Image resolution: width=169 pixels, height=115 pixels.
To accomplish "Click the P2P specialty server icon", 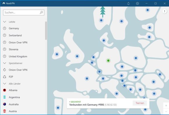I will pyautogui.click(x=5, y=77).
